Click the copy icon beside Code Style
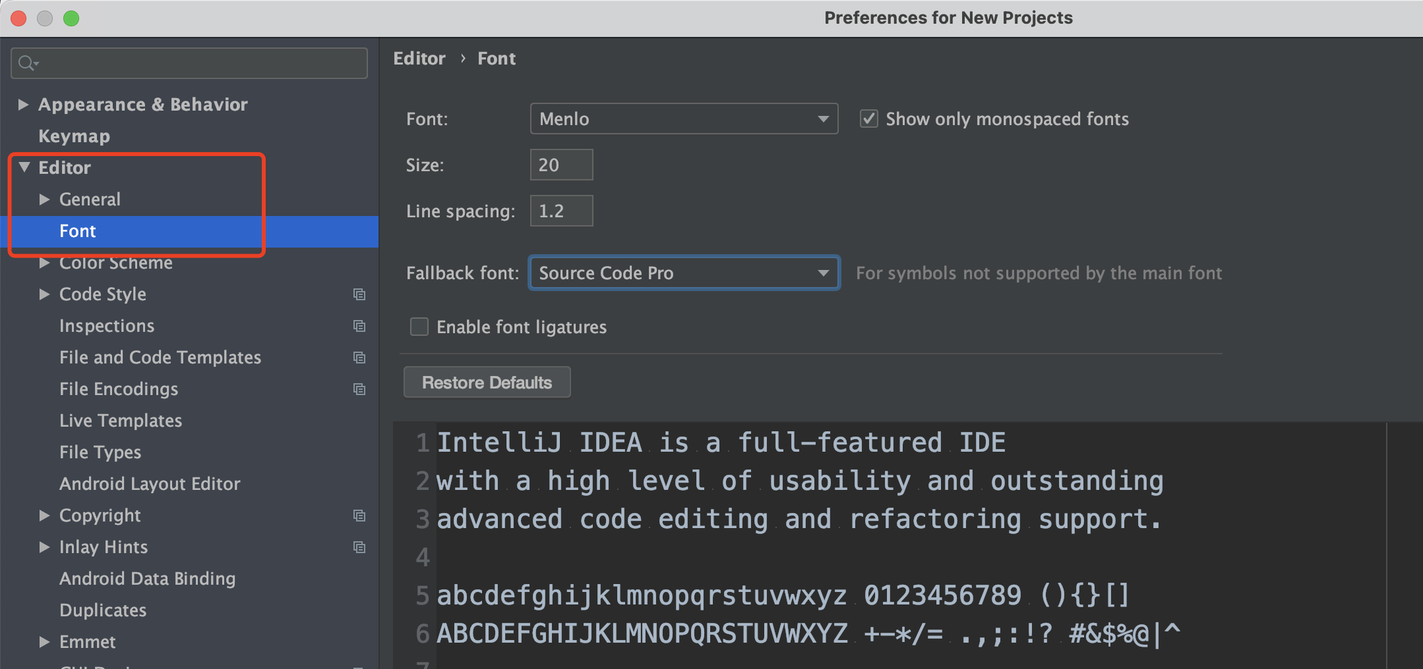The image size is (1423, 669). (x=359, y=294)
